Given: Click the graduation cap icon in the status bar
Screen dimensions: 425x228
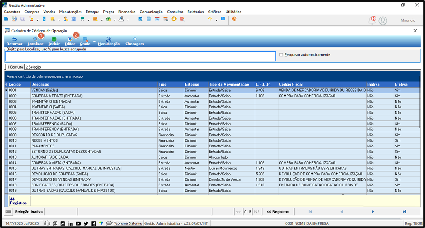Looking at the screenshot, I should (x=109, y=223).
